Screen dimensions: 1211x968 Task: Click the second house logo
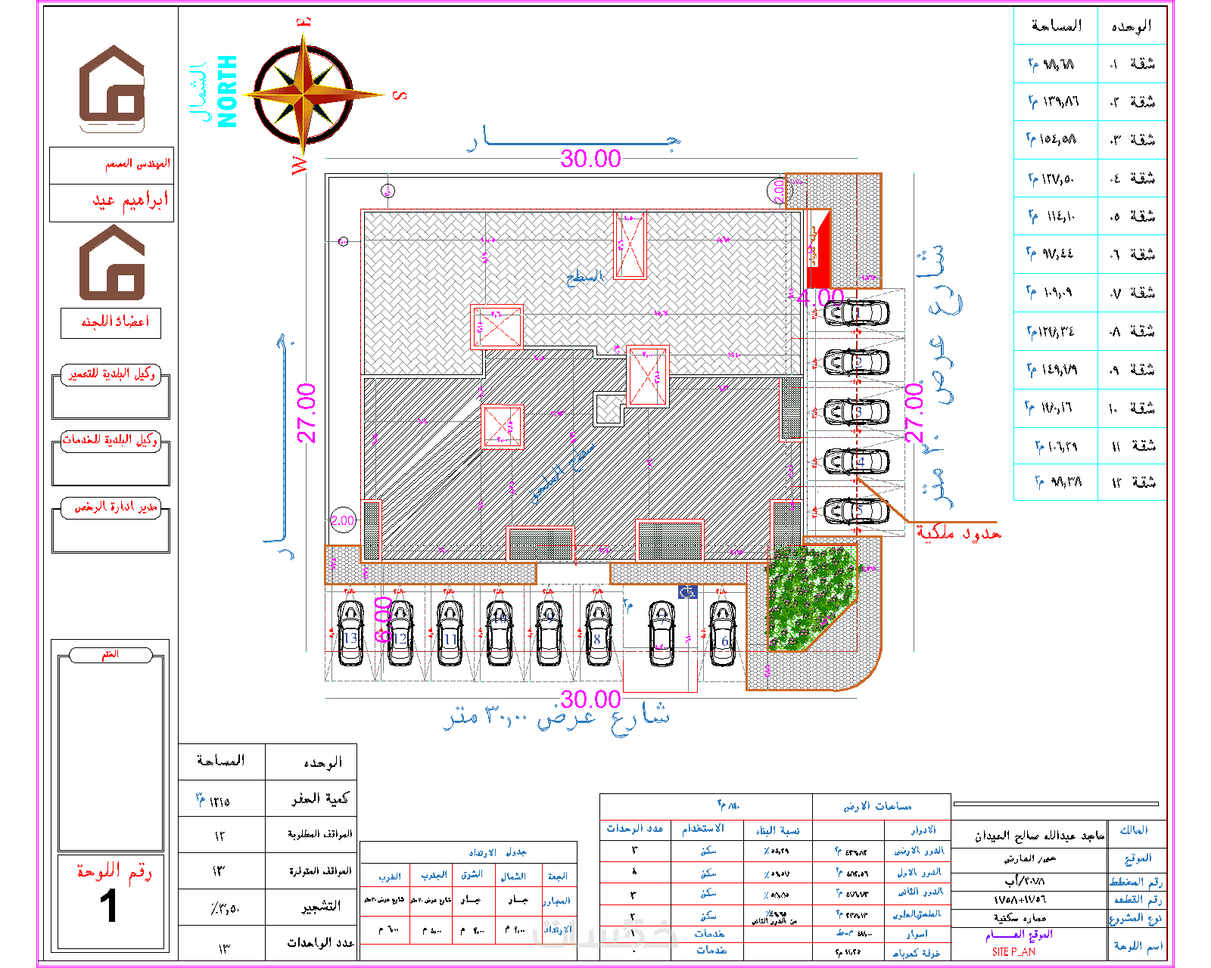click(112, 262)
